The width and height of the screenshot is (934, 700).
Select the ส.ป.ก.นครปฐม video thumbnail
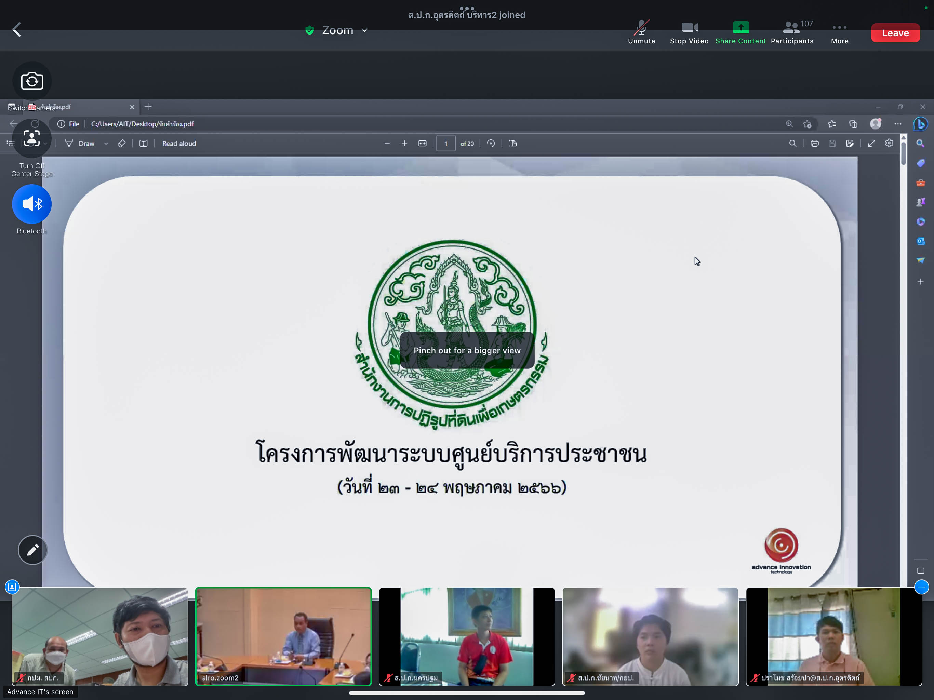pyautogui.click(x=467, y=636)
